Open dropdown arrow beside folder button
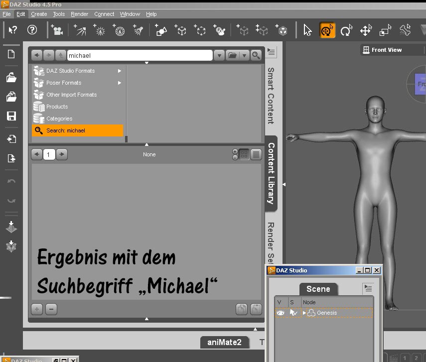This screenshot has width=426, height=362. tap(244, 56)
